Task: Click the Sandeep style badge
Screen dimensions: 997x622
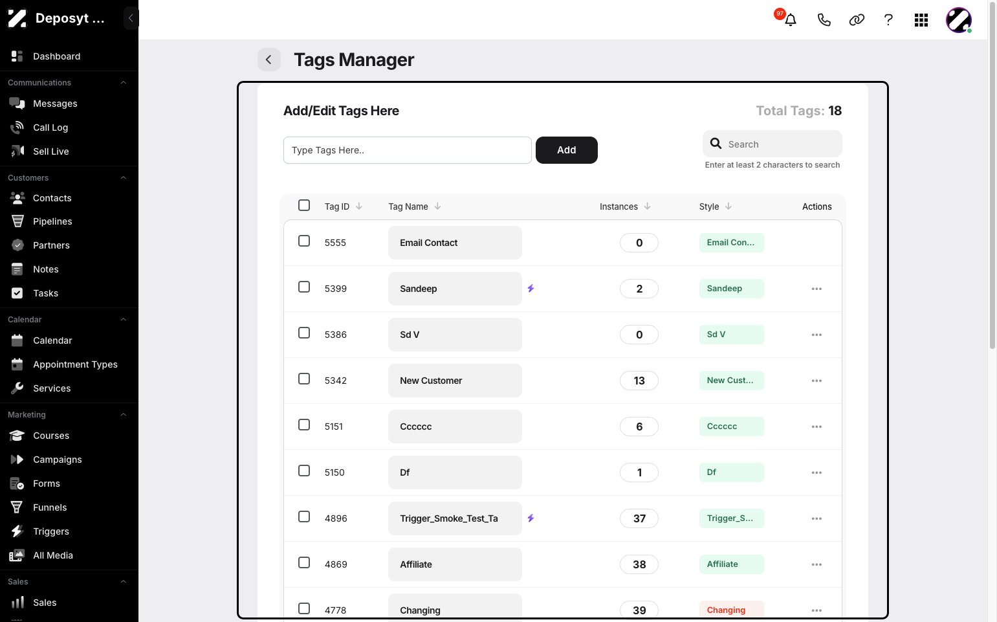Action: [732, 289]
